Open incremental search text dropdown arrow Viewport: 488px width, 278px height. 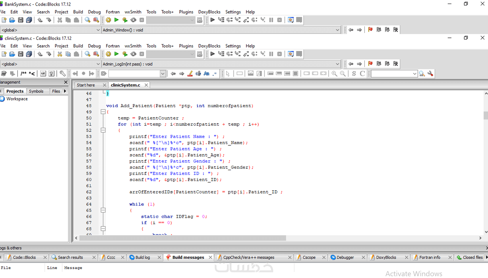click(x=163, y=74)
